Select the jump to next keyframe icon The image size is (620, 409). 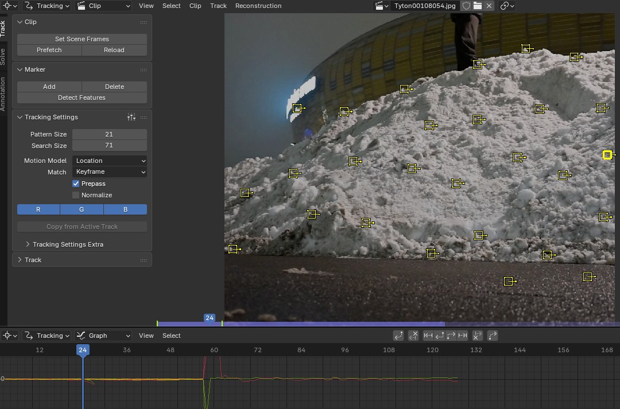coord(451,336)
